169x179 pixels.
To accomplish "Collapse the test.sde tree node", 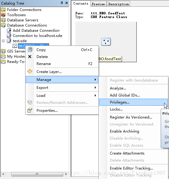I will pyautogui.click(x=3, y=41).
